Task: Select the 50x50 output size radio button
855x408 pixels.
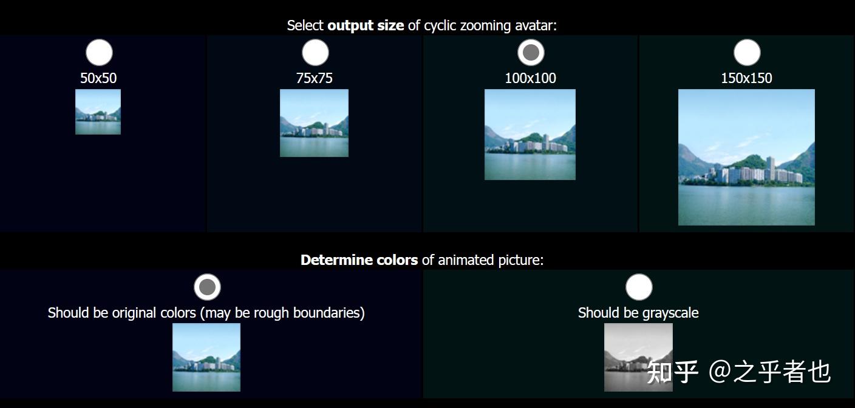Action: pyautogui.click(x=99, y=53)
